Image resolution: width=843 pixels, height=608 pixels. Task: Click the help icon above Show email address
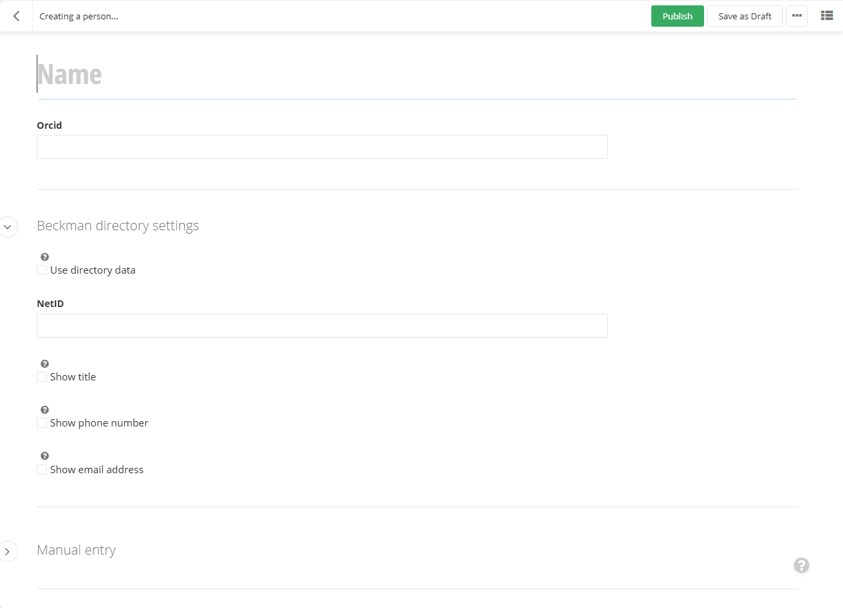pyautogui.click(x=44, y=455)
